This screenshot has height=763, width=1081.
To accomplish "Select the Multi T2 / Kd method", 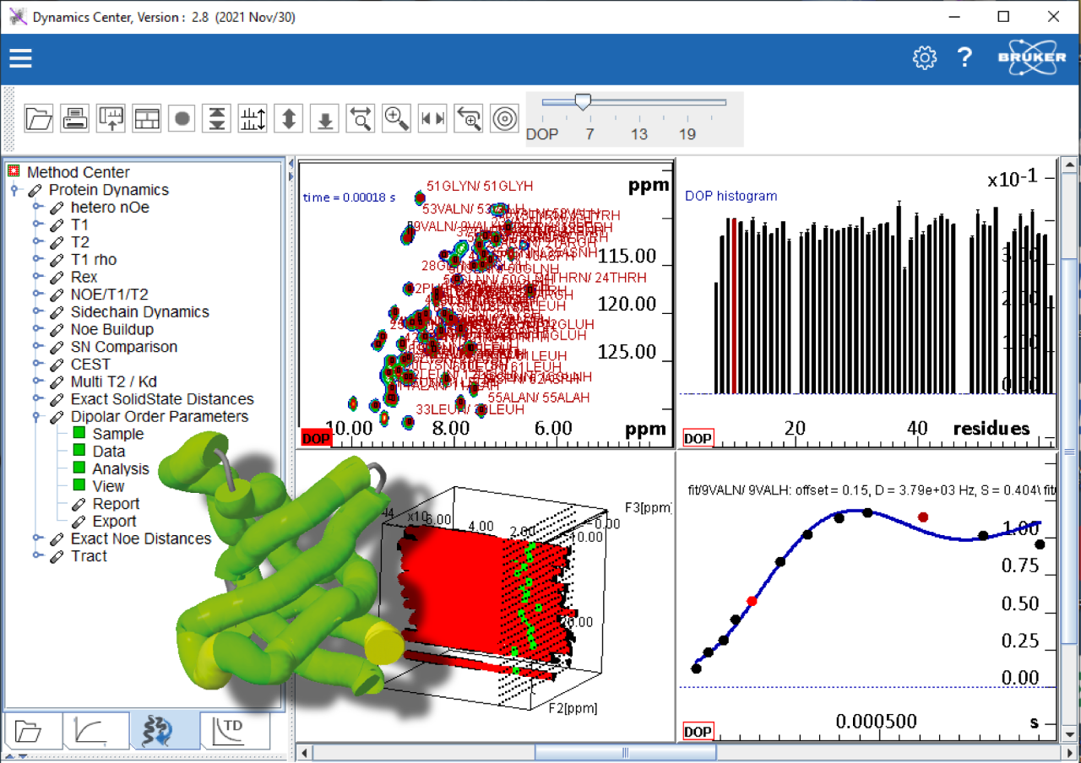I will (x=113, y=381).
